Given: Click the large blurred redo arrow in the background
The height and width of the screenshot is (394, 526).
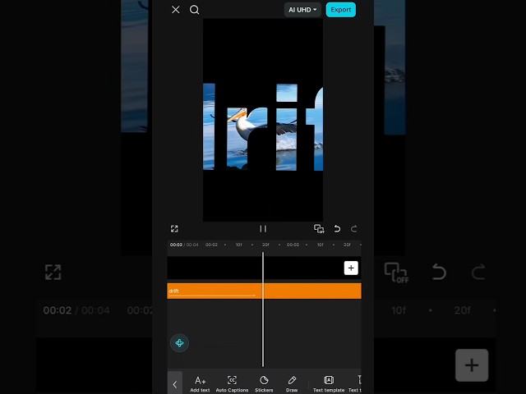Looking at the screenshot, I should (x=478, y=272).
